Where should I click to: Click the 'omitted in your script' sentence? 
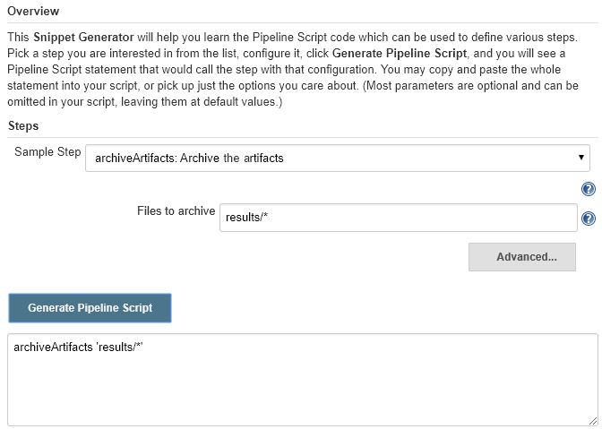click(144, 102)
